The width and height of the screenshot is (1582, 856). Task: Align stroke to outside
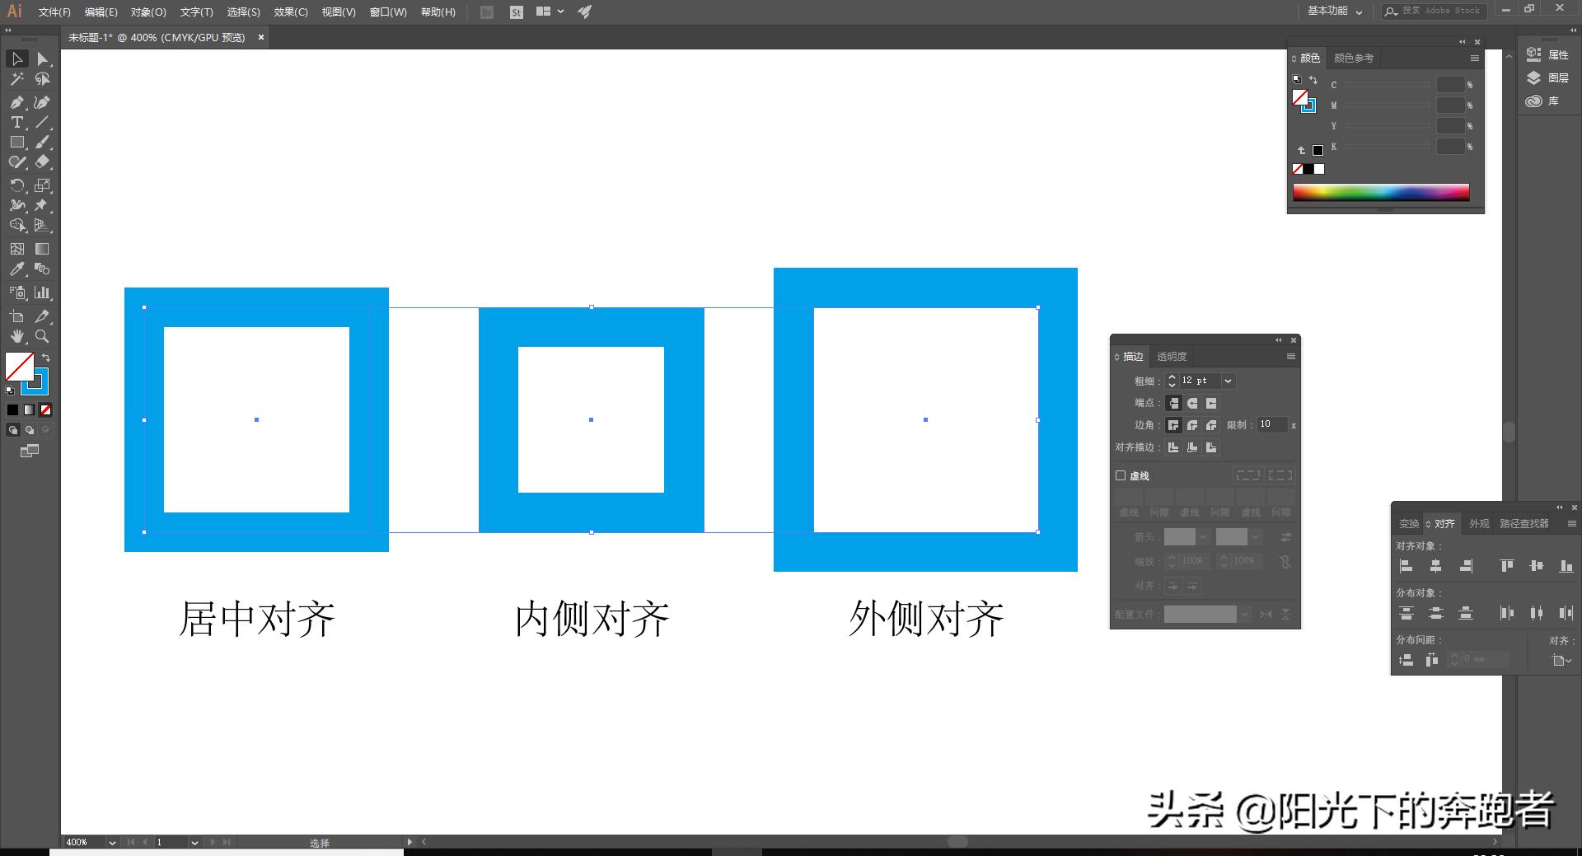1211,447
